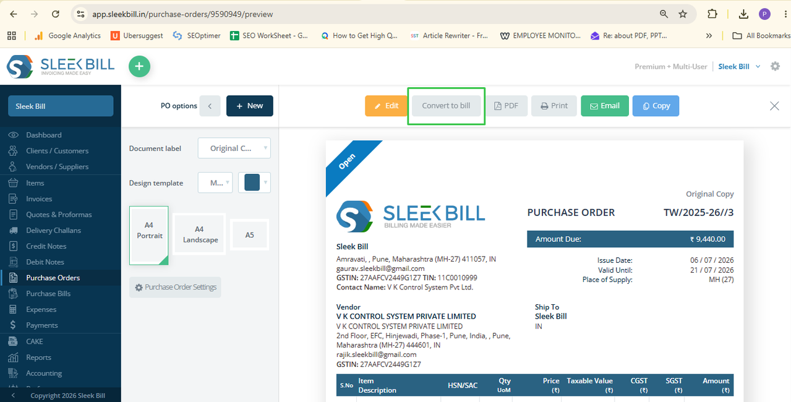Viewport: 791px width, 402px height.
Task: Open the settings gear in the header
Action: coord(775,66)
